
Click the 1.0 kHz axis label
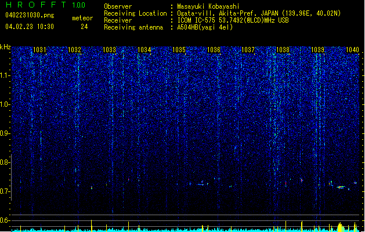(5, 104)
